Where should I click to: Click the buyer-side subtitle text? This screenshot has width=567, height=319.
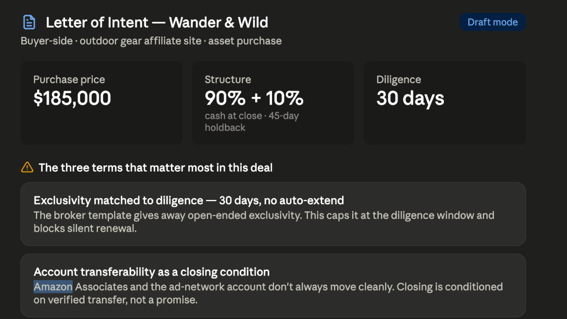(151, 41)
